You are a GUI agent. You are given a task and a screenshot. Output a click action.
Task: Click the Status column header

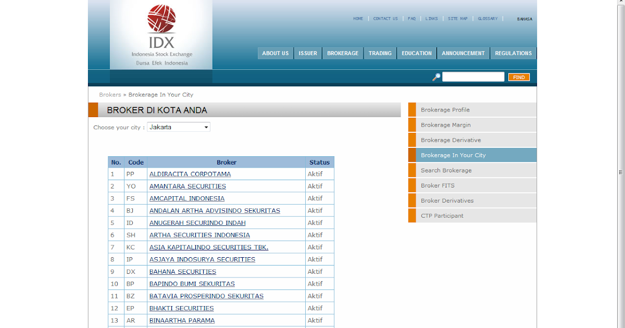(320, 162)
